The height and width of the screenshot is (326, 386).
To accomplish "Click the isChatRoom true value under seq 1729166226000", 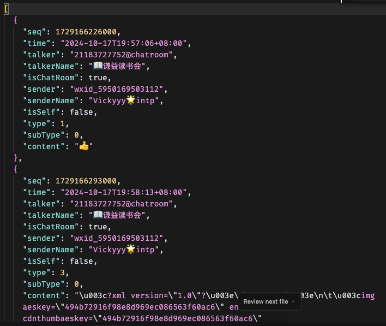I will (x=98, y=78).
